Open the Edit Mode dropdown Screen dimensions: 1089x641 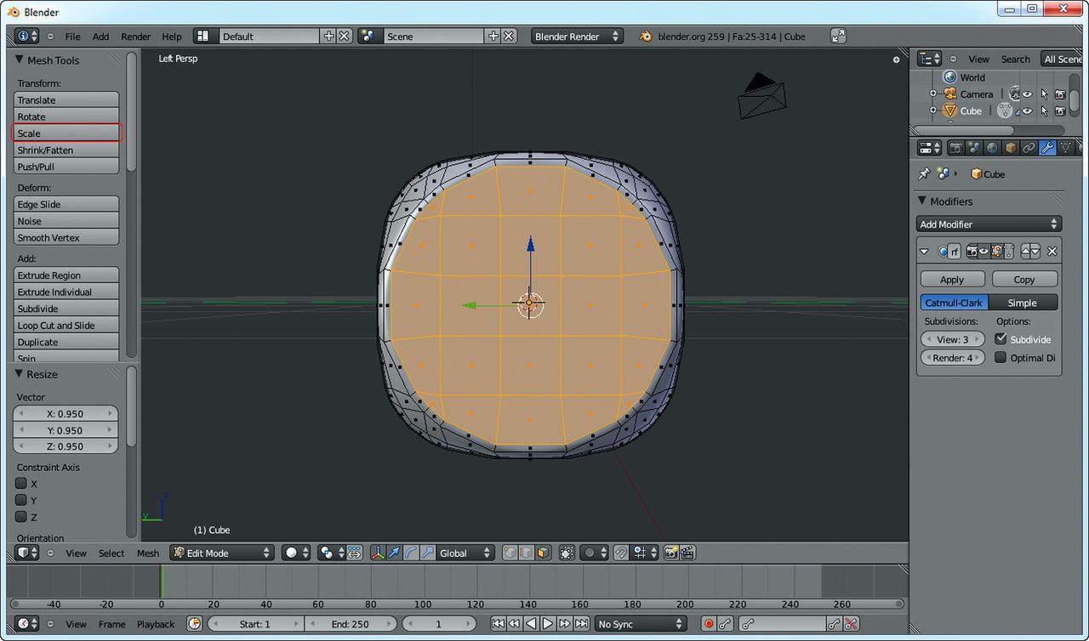pos(222,553)
